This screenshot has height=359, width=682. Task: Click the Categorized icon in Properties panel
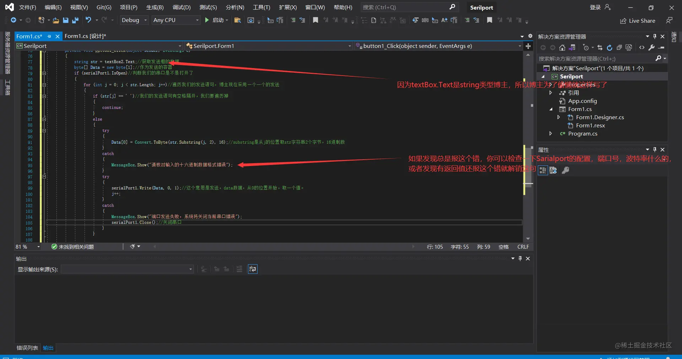pyautogui.click(x=543, y=170)
